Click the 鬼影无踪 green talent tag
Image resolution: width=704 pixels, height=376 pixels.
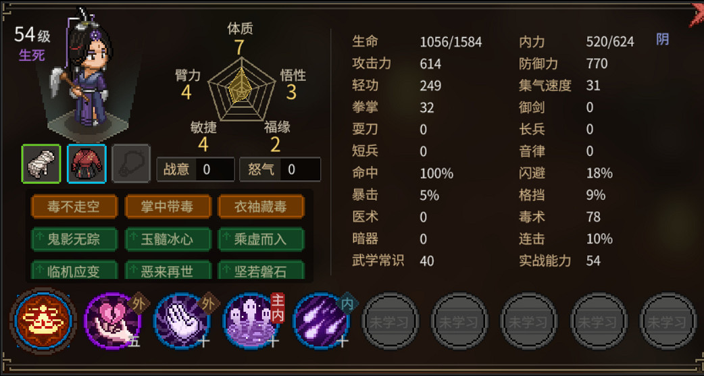tap(74, 239)
